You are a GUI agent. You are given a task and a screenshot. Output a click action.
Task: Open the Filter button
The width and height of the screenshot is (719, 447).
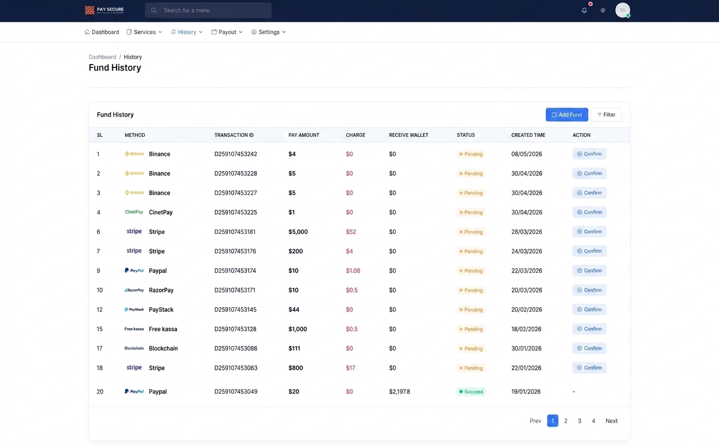pyautogui.click(x=606, y=114)
